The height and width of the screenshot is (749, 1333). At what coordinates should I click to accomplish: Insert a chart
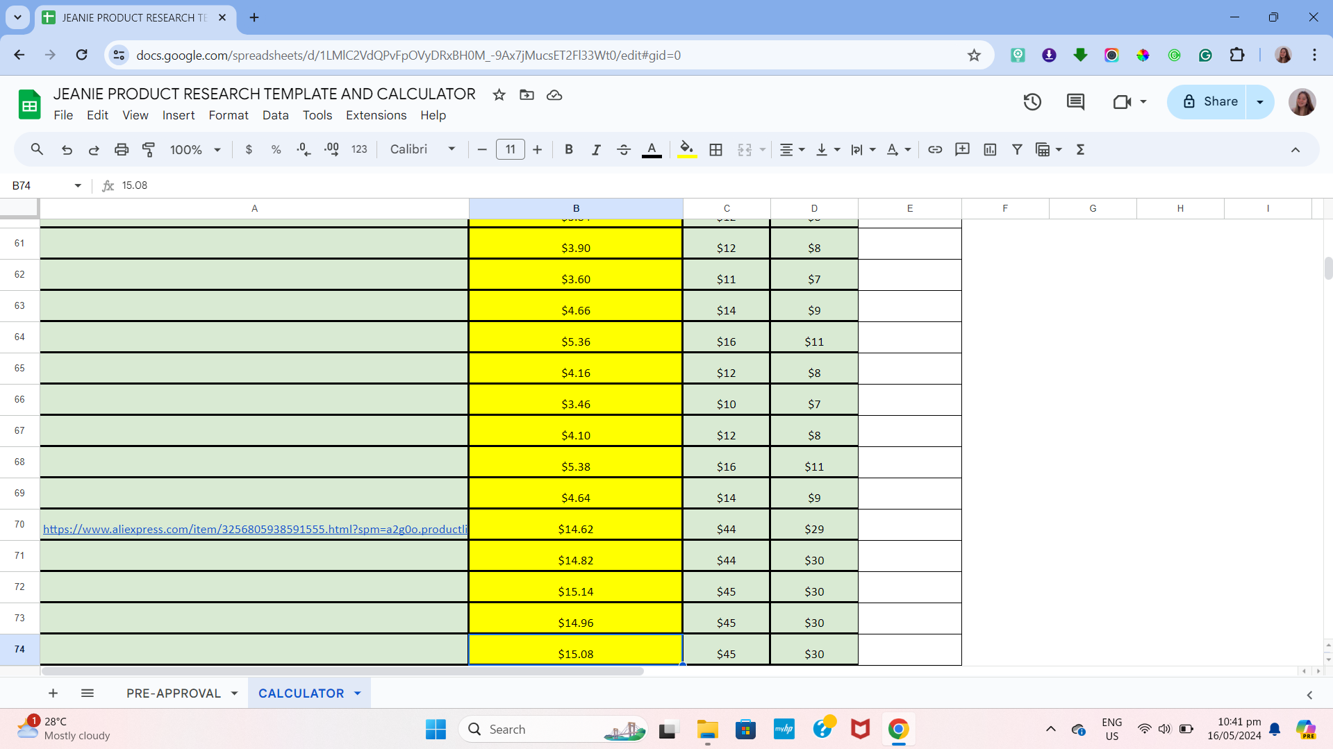990,149
